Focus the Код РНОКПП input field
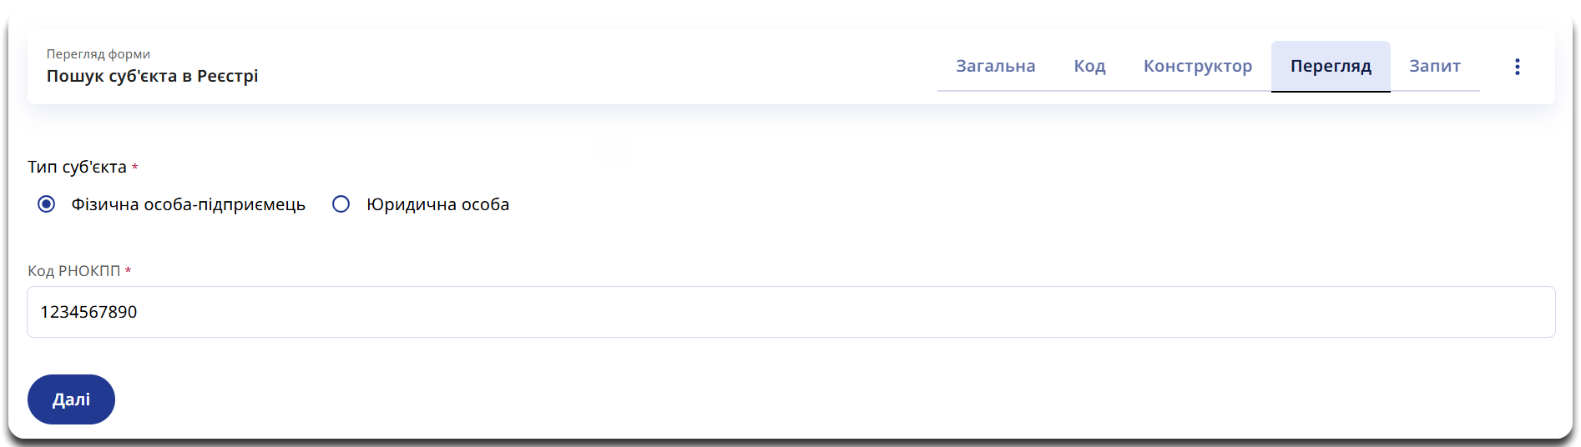1581x447 pixels. point(790,312)
